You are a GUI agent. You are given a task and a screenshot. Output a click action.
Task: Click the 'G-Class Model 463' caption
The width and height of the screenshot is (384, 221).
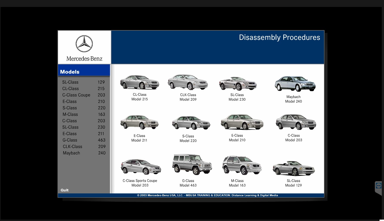pos(188,183)
